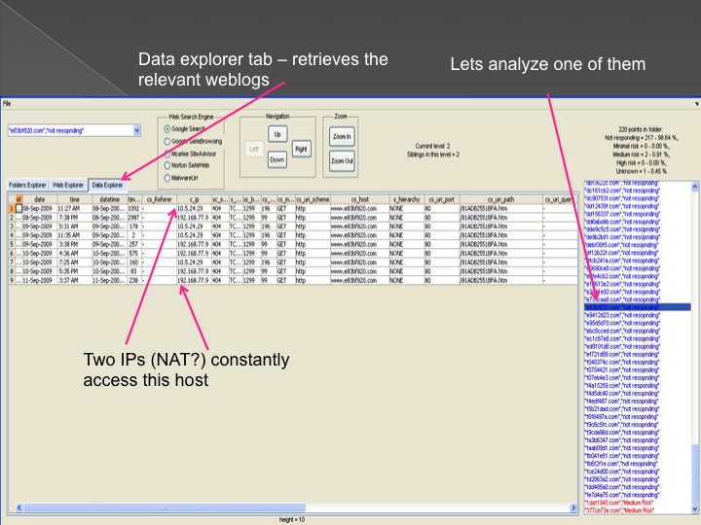Click right arrow of table horizontal scrollbar
The width and height of the screenshot is (701, 525).
[573, 507]
